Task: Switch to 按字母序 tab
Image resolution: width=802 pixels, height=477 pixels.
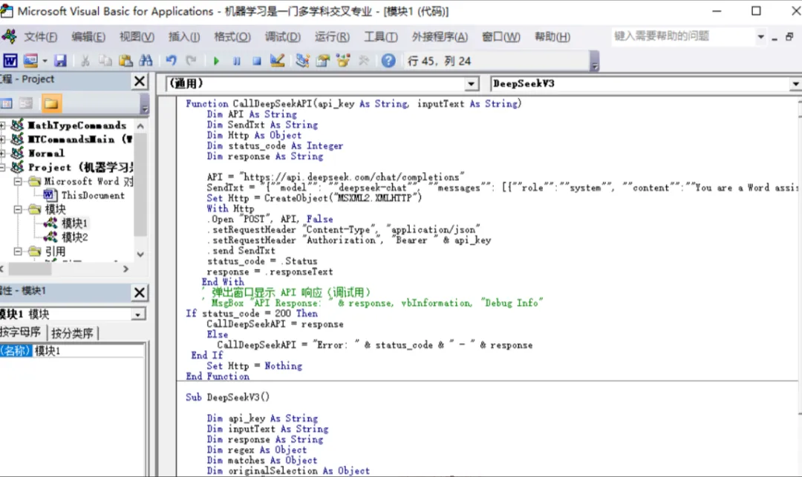Action: (x=22, y=332)
